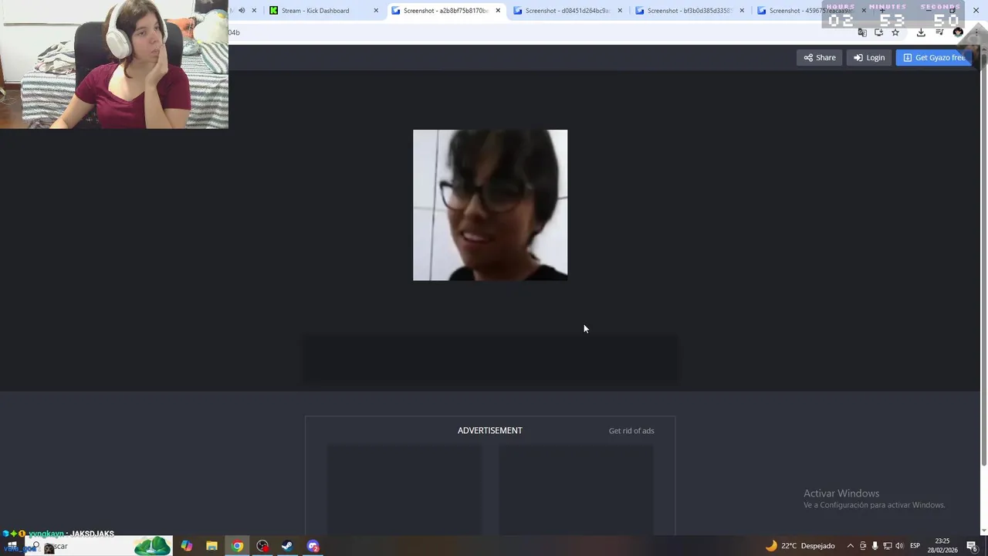Viewport: 988px width, 556px height.
Task: Click the translate page icon in address bar
Action: [862, 32]
